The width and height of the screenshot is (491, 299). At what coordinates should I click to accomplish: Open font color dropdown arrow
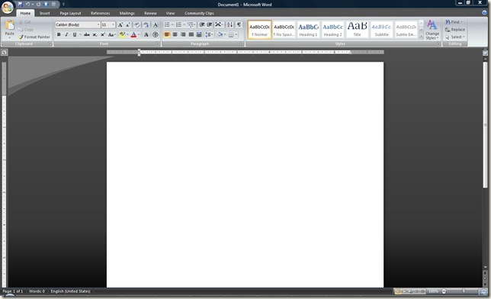(x=139, y=34)
